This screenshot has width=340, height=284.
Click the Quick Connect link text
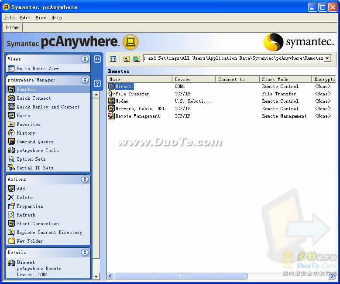click(x=34, y=98)
